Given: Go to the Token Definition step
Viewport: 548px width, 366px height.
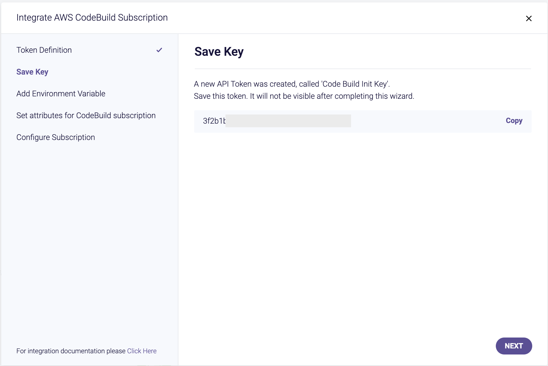Looking at the screenshot, I should coord(44,50).
